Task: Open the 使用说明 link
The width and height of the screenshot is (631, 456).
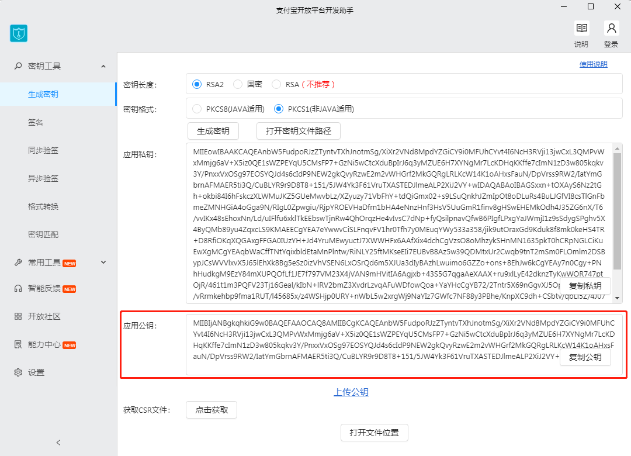Action: pos(593,64)
